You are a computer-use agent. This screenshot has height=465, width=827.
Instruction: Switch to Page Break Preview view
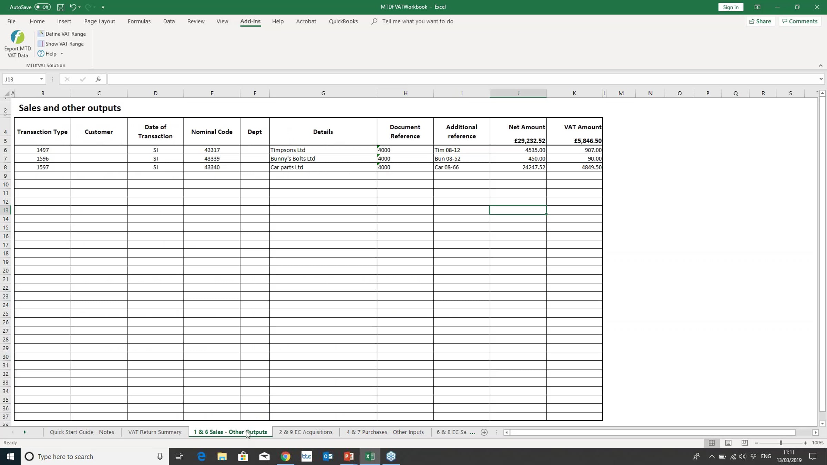(x=744, y=443)
